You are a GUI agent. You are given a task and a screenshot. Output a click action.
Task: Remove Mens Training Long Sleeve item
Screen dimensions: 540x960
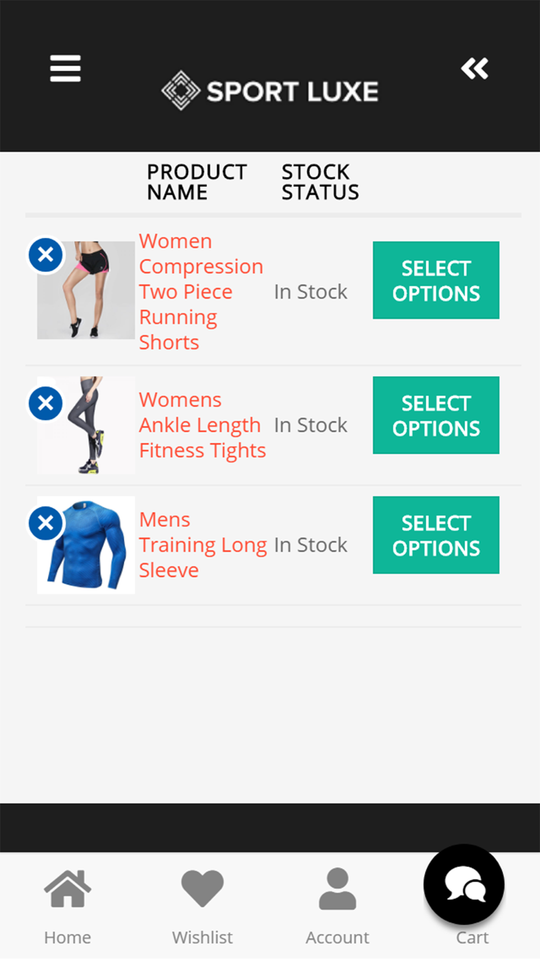pyautogui.click(x=46, y=523)
